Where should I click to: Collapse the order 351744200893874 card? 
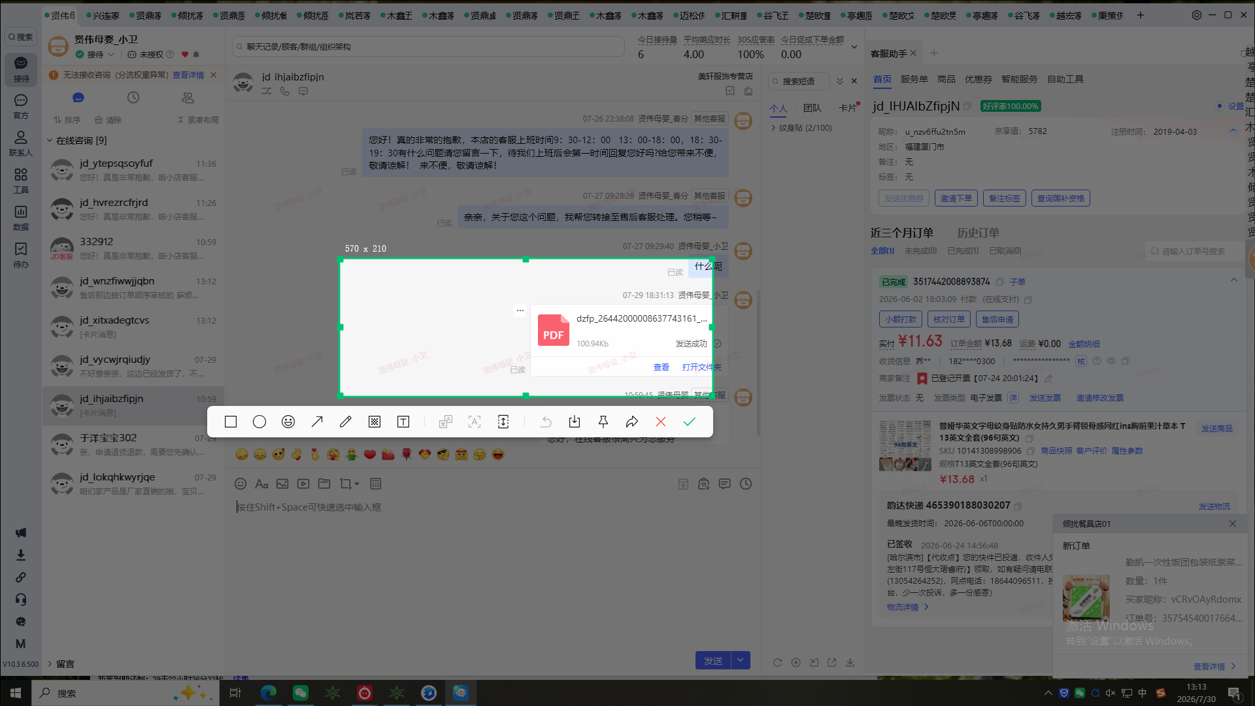1234,280
